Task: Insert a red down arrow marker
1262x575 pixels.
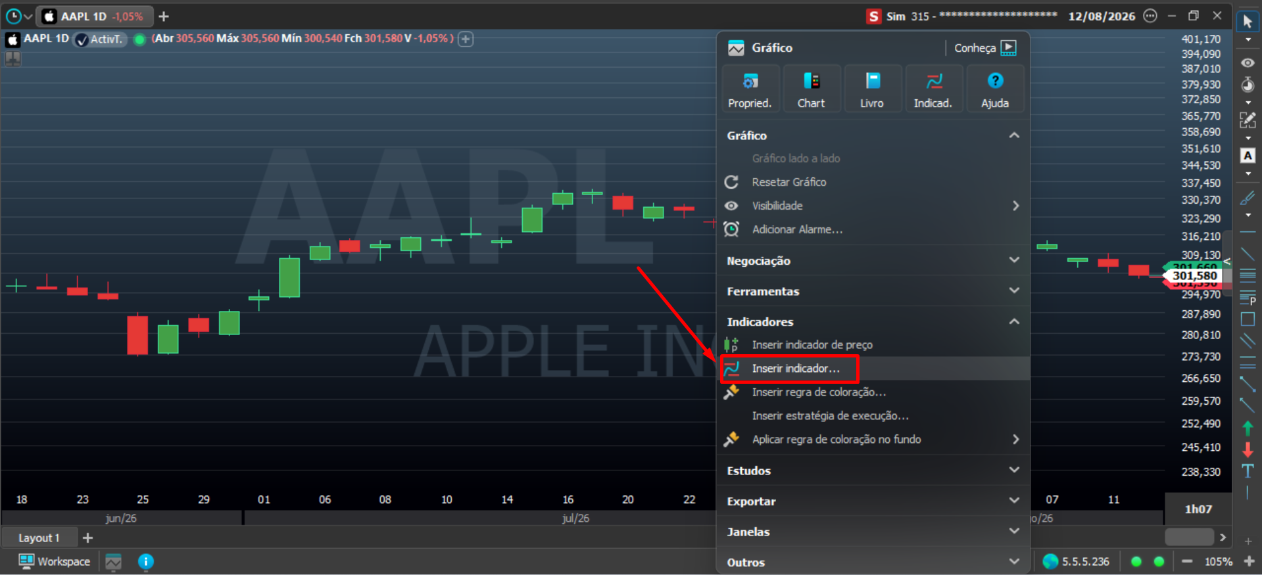Action: click(x=1248, y=449)
